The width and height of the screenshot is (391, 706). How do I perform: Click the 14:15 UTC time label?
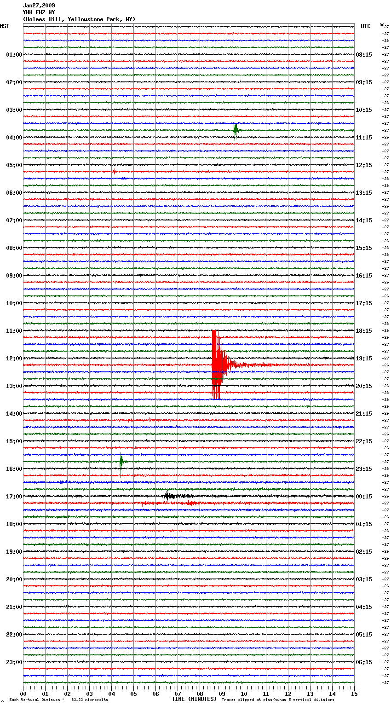tap(364, 220)
